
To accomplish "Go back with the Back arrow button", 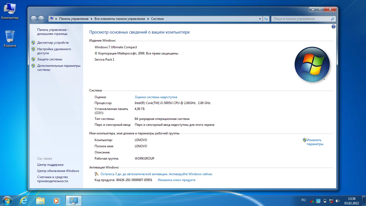I will tap(33, 19).
